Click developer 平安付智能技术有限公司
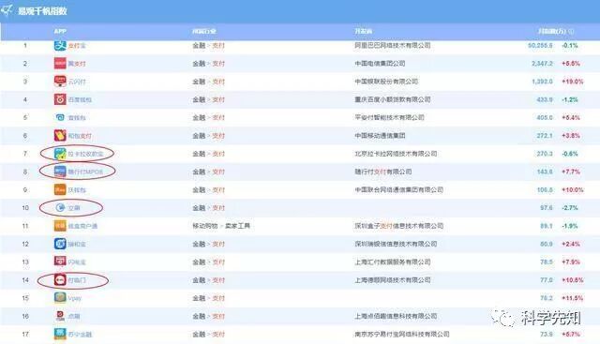Screen dimensions: 600x344 pyautogui.click(x=389, y=117)
